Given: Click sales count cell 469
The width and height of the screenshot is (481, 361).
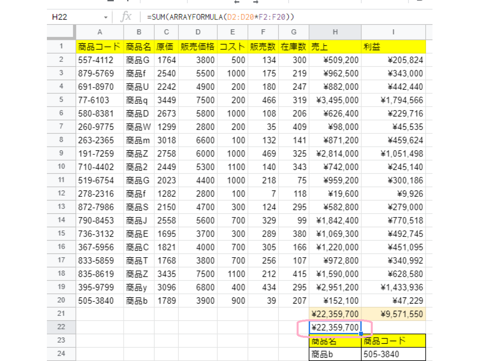Looking at the screenshot, I should [x=263, y=153].
